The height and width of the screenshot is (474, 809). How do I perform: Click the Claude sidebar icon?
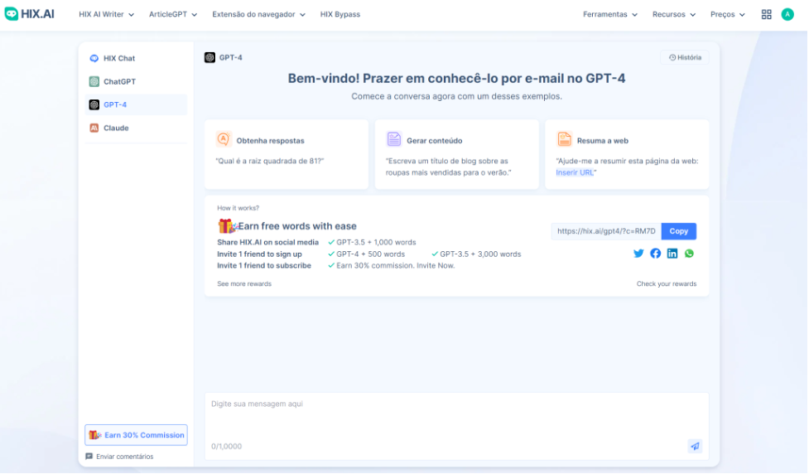pos(94,128)
